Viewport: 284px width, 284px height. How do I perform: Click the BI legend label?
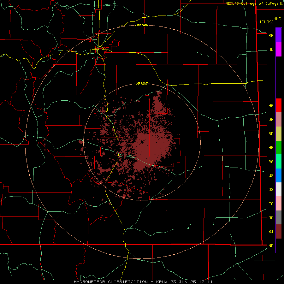271,232
